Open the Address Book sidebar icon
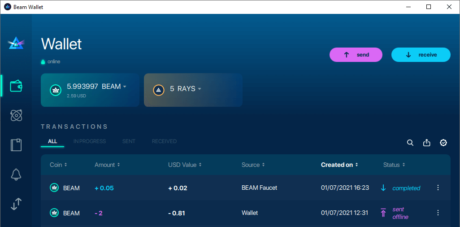 pyautogui.click(x=16, y=145)
